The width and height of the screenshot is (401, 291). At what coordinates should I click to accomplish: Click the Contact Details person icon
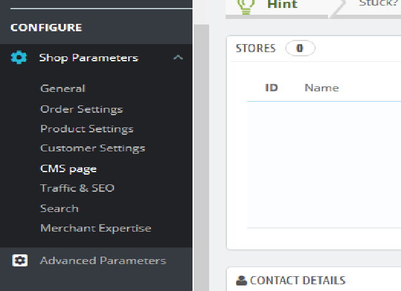click(x=242, y=281)
